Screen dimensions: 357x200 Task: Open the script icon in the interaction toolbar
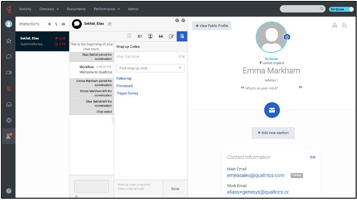[x=129, y=36]
